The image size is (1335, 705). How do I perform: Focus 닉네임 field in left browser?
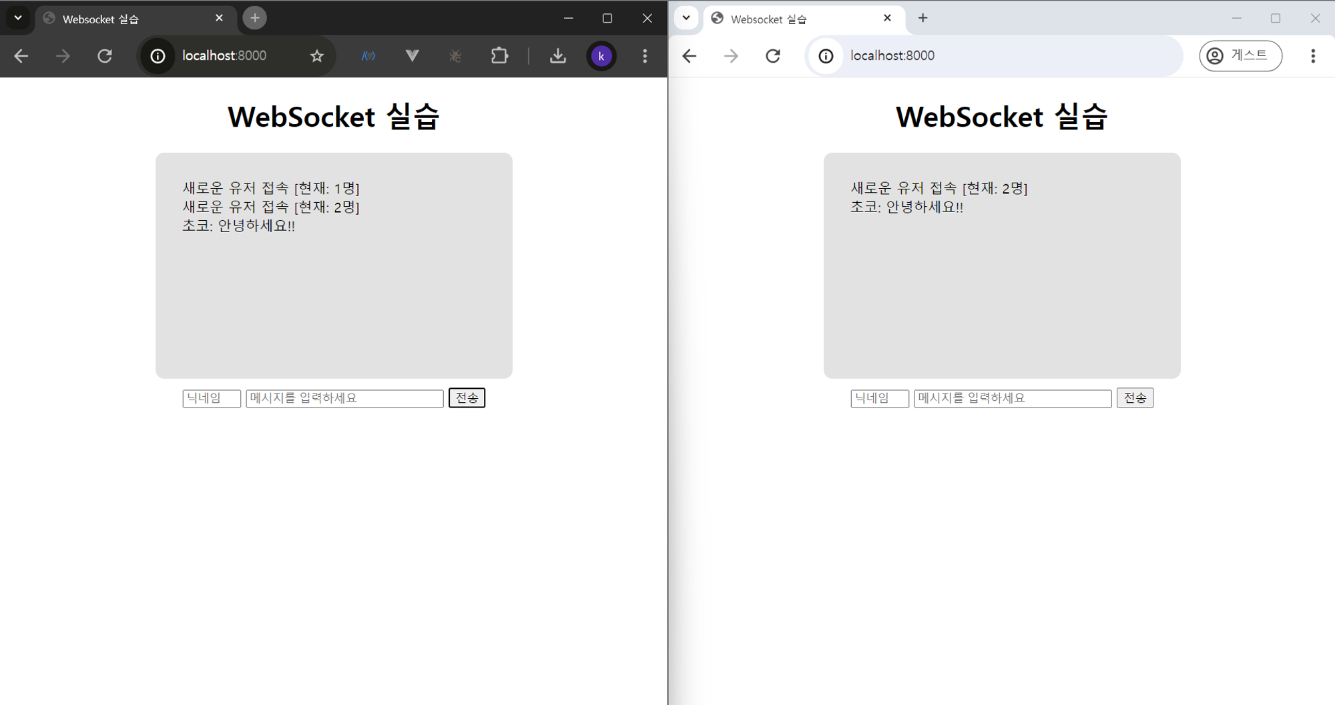[212, 398]
